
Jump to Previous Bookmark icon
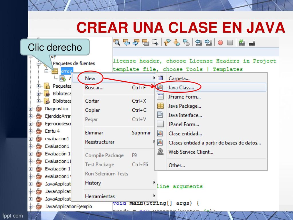pos(167,42)
